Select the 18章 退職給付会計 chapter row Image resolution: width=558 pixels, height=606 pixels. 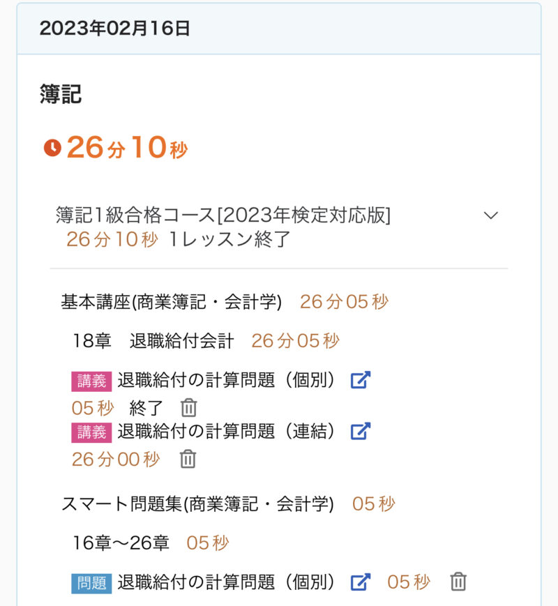pyautogui.click(x=153, y=341)
